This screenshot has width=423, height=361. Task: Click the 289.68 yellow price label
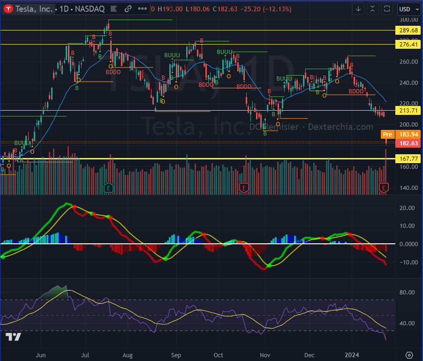(x=408, y=30)
